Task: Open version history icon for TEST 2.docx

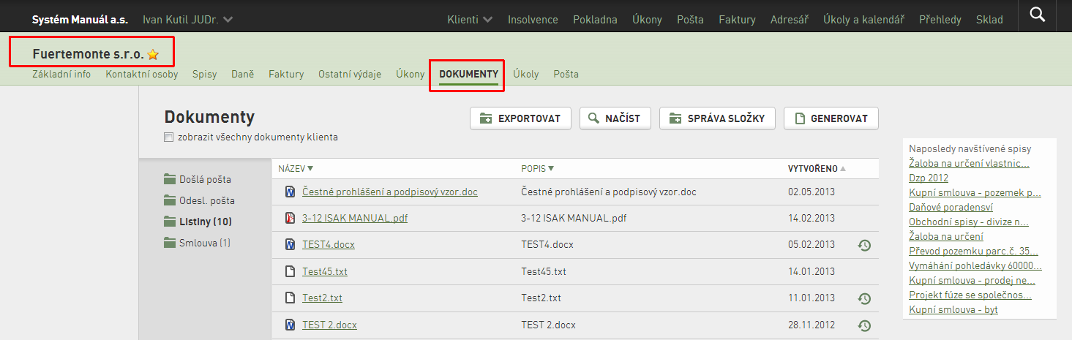Action: point(864,325)
